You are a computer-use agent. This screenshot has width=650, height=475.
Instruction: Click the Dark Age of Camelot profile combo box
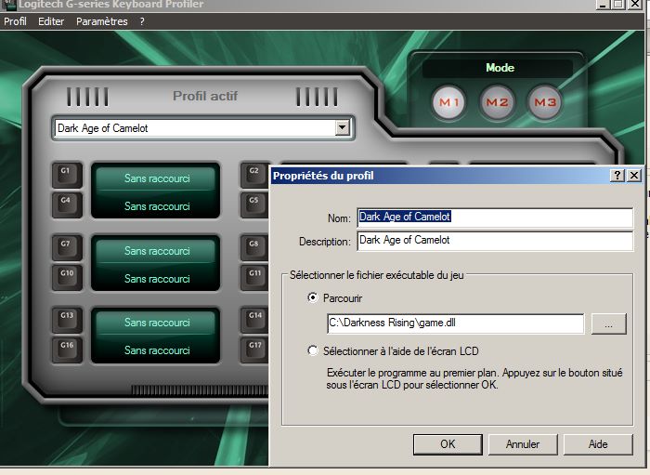202,127
